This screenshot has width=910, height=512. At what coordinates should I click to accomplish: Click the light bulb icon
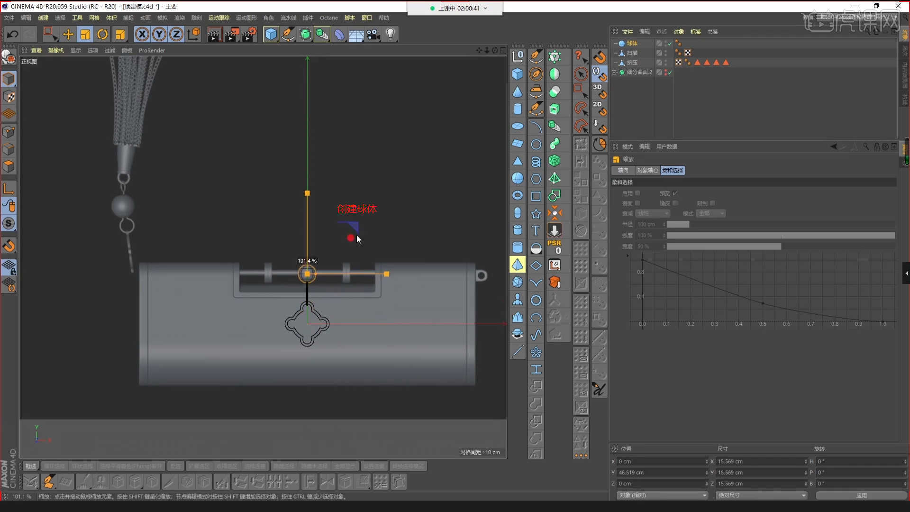391,34
